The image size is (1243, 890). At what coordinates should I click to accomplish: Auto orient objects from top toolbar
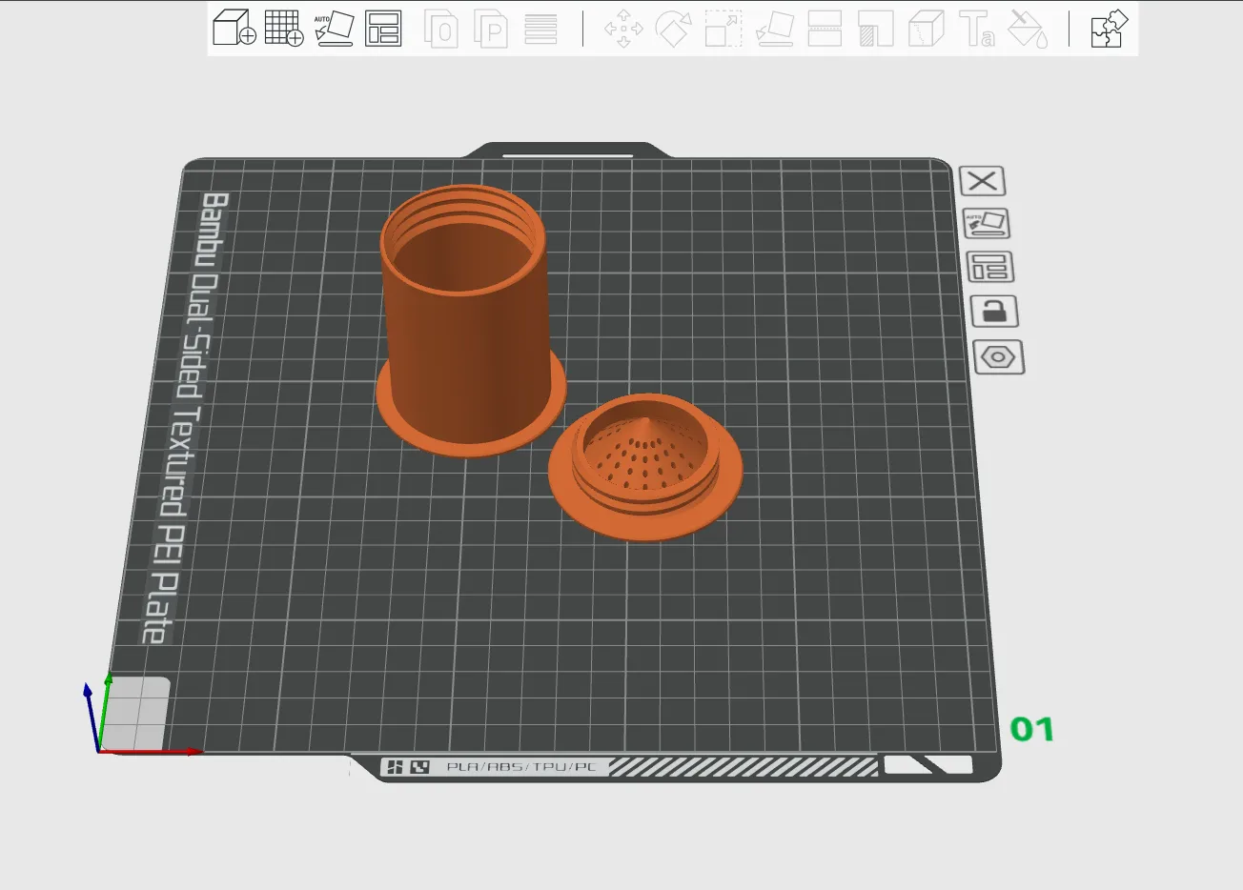point(334,29)
